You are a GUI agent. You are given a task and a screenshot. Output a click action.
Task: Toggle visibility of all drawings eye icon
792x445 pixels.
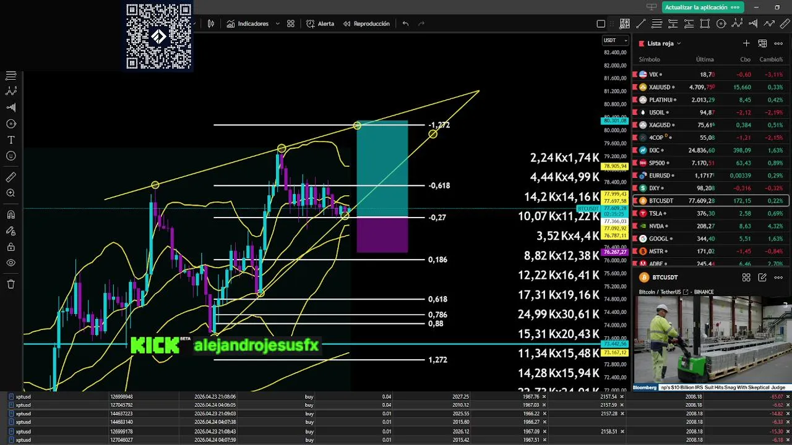coord(11,263)
